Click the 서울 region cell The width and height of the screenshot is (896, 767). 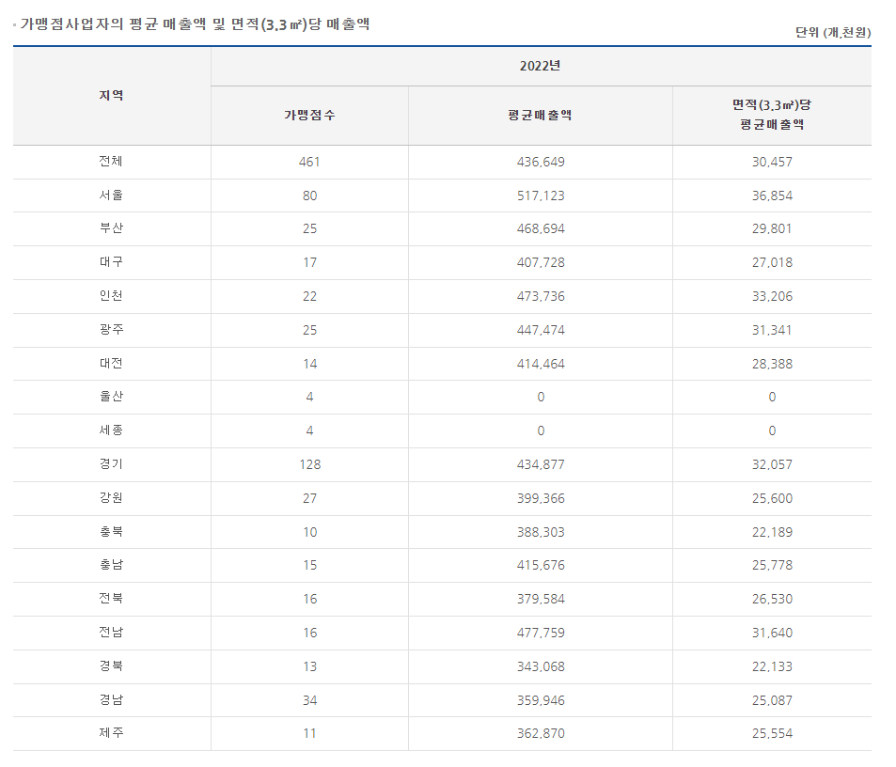click(x=111, y=196)
